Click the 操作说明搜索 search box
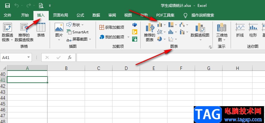 203,15
